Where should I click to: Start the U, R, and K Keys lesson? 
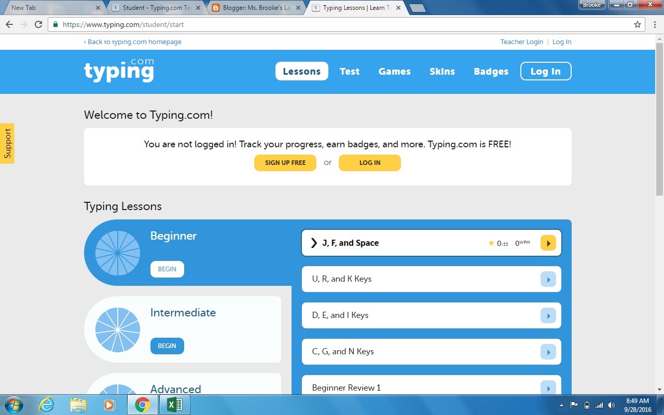[x=548, y=279]
